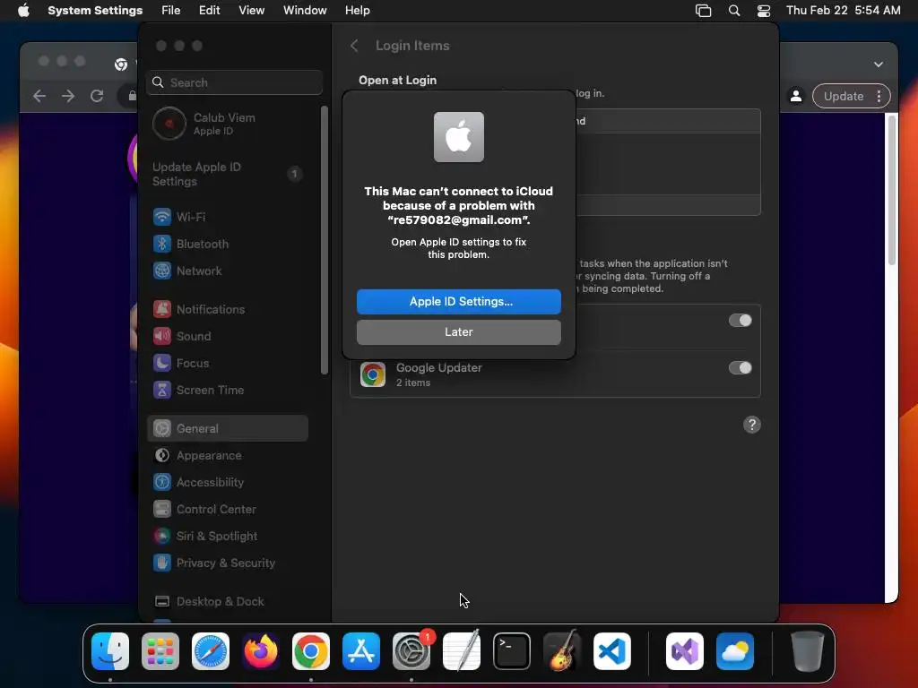The height and width of the screenshot is (688, 918).
Task: Click the Chrome page vertical scrollbar
Action: [892, 190]
